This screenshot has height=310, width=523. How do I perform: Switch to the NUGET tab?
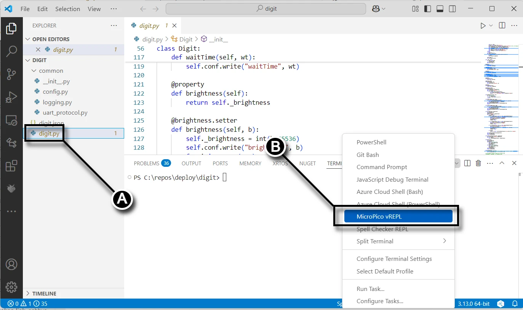pyautogui.click(x=307, y=163)
